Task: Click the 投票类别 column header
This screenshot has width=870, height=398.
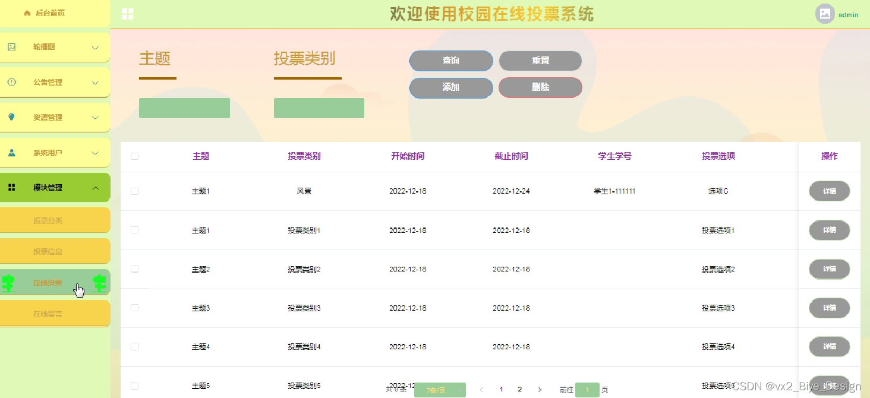Action: pos(304,156)
